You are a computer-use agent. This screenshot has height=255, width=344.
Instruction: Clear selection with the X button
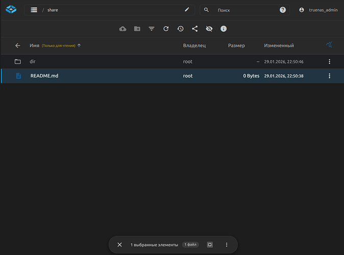click(x=119, y=245)
